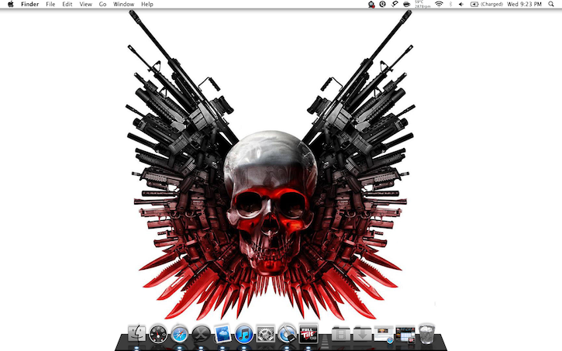
Task: Click the clock showing Wed 9:23 PM
Action: pos(524,5)
